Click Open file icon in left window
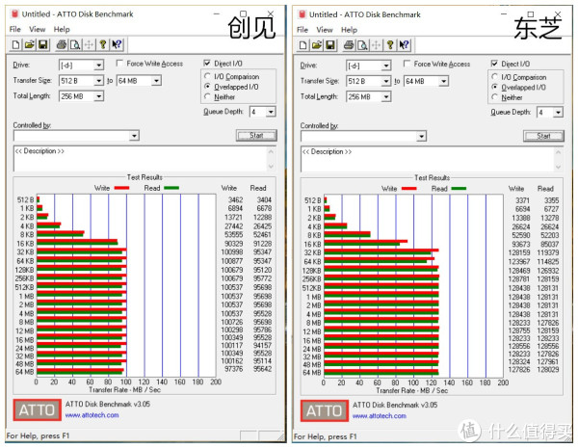Image resolution: width=578 pixels, height=448 pixels. click(x=30, y=45)
